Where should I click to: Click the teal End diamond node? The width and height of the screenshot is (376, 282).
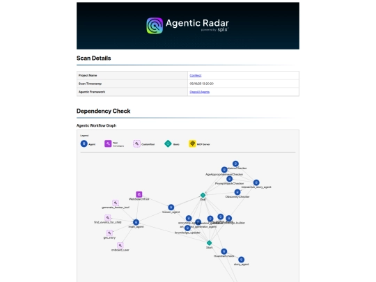203,195
